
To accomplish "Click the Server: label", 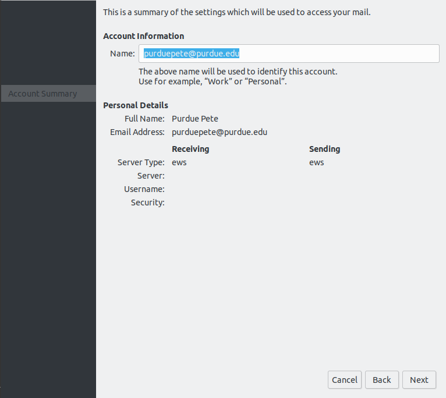I will pos(151,176).
